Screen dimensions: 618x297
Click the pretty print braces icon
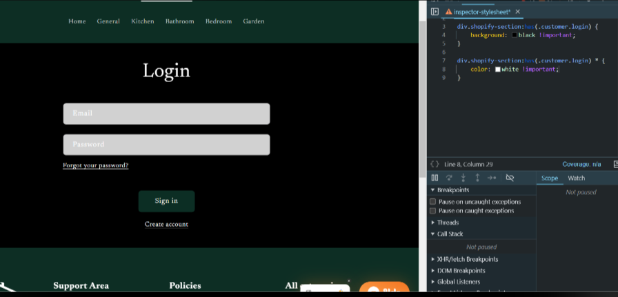[435, 164]
